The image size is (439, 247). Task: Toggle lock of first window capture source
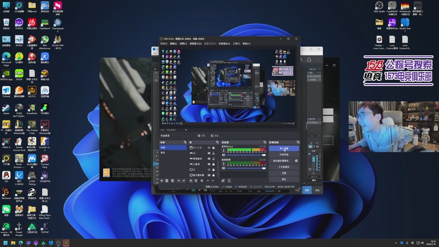point(213,148)
